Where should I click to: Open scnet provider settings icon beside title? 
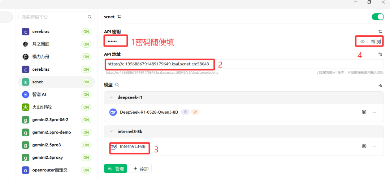(x=120, y=17)
